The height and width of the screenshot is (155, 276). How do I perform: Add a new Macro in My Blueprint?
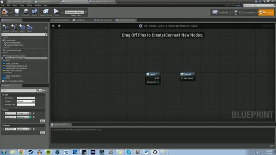22,28
